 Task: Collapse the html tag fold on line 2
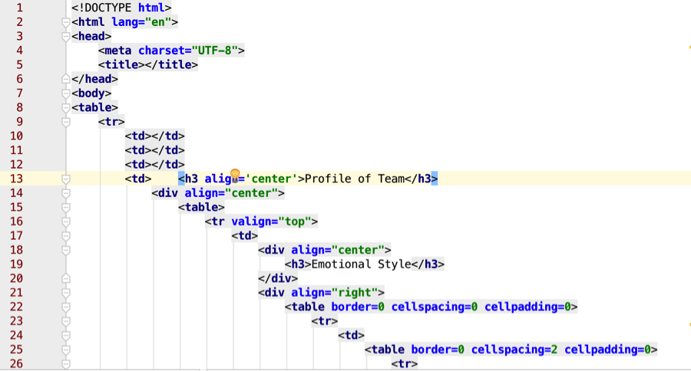(66, 22)
